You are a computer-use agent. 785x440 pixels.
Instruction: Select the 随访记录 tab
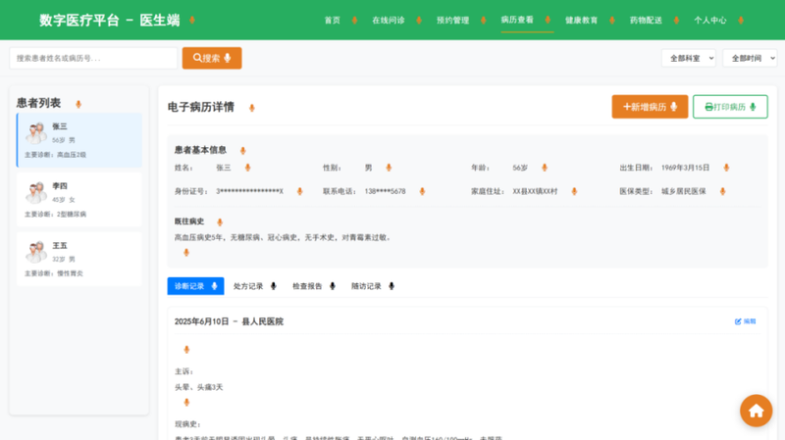(x=372, y=286)
